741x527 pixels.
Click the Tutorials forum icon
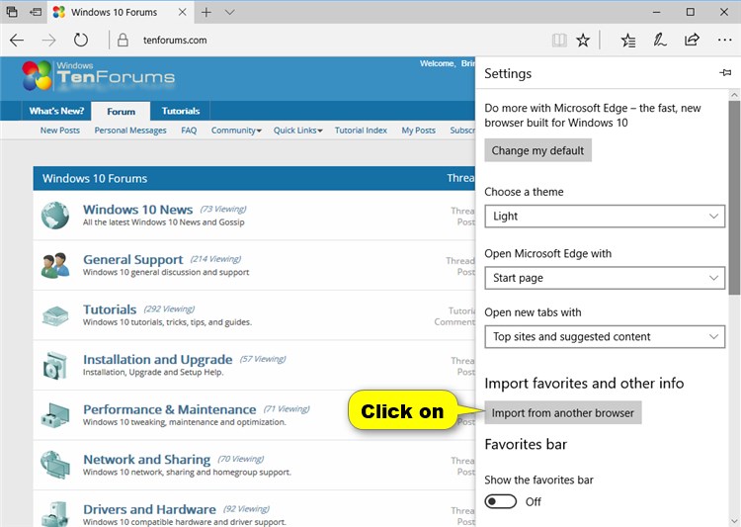pyautogui.click(x=54, y=315)
